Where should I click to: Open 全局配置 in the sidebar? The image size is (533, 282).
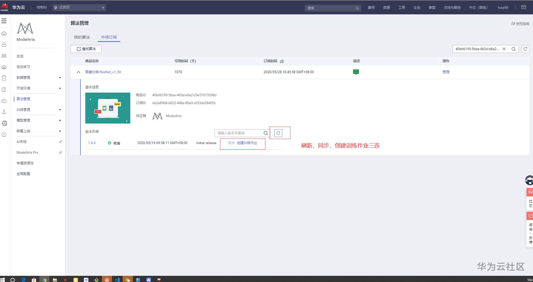point(23,174)
